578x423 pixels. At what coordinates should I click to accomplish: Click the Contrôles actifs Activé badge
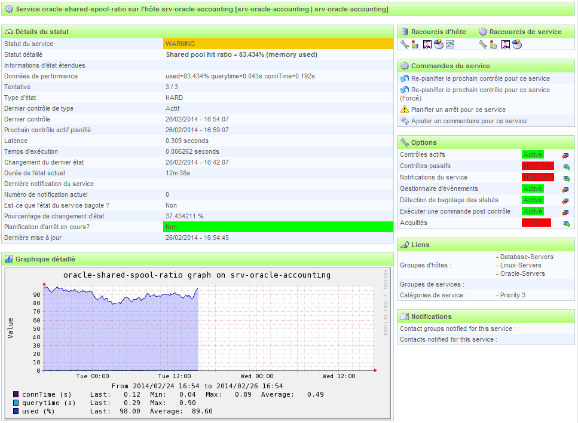click(x=533, y=154)
